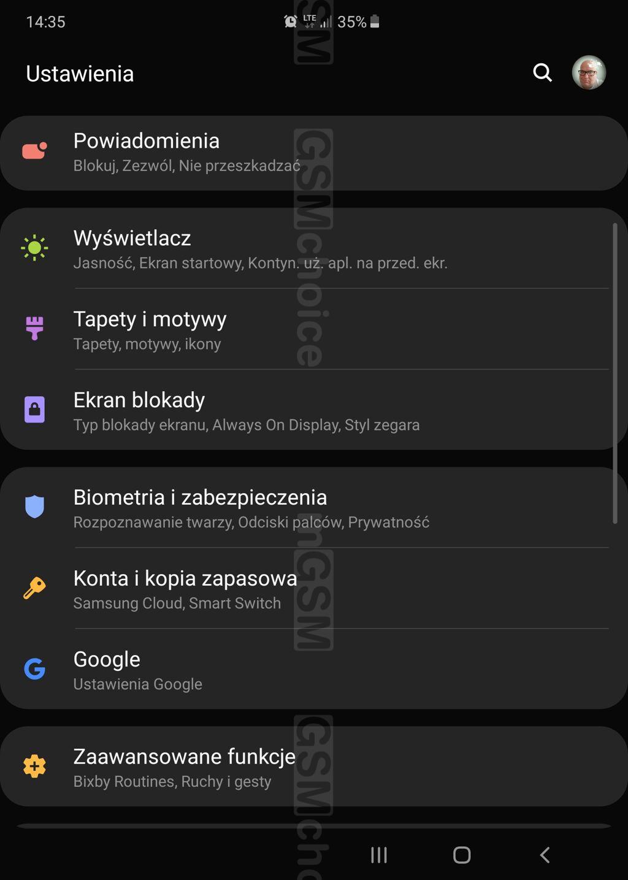This screenshot has width=628, height=880.
Task: Tap the blue shield Biometria icon
Action: click(34, 507)
